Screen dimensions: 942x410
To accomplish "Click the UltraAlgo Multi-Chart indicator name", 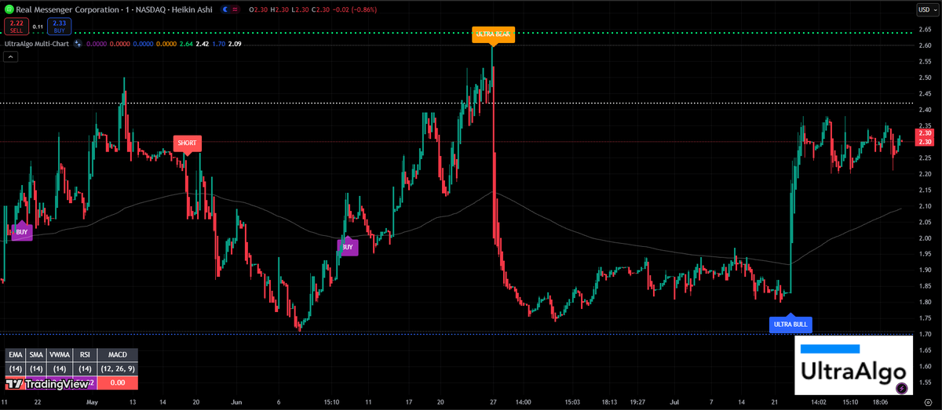I will [x=37, y=44].
